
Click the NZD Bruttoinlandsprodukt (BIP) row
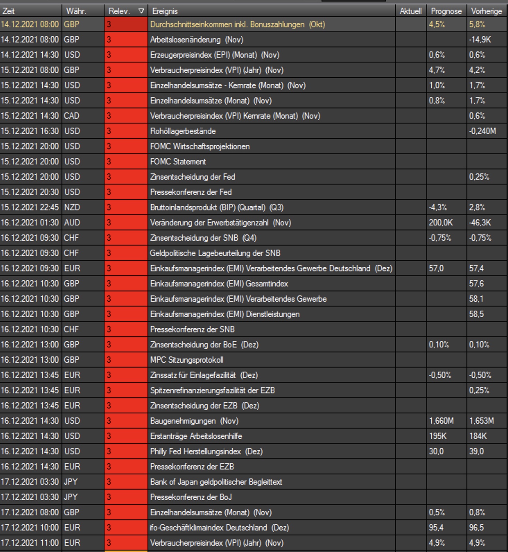coord(216,207)
